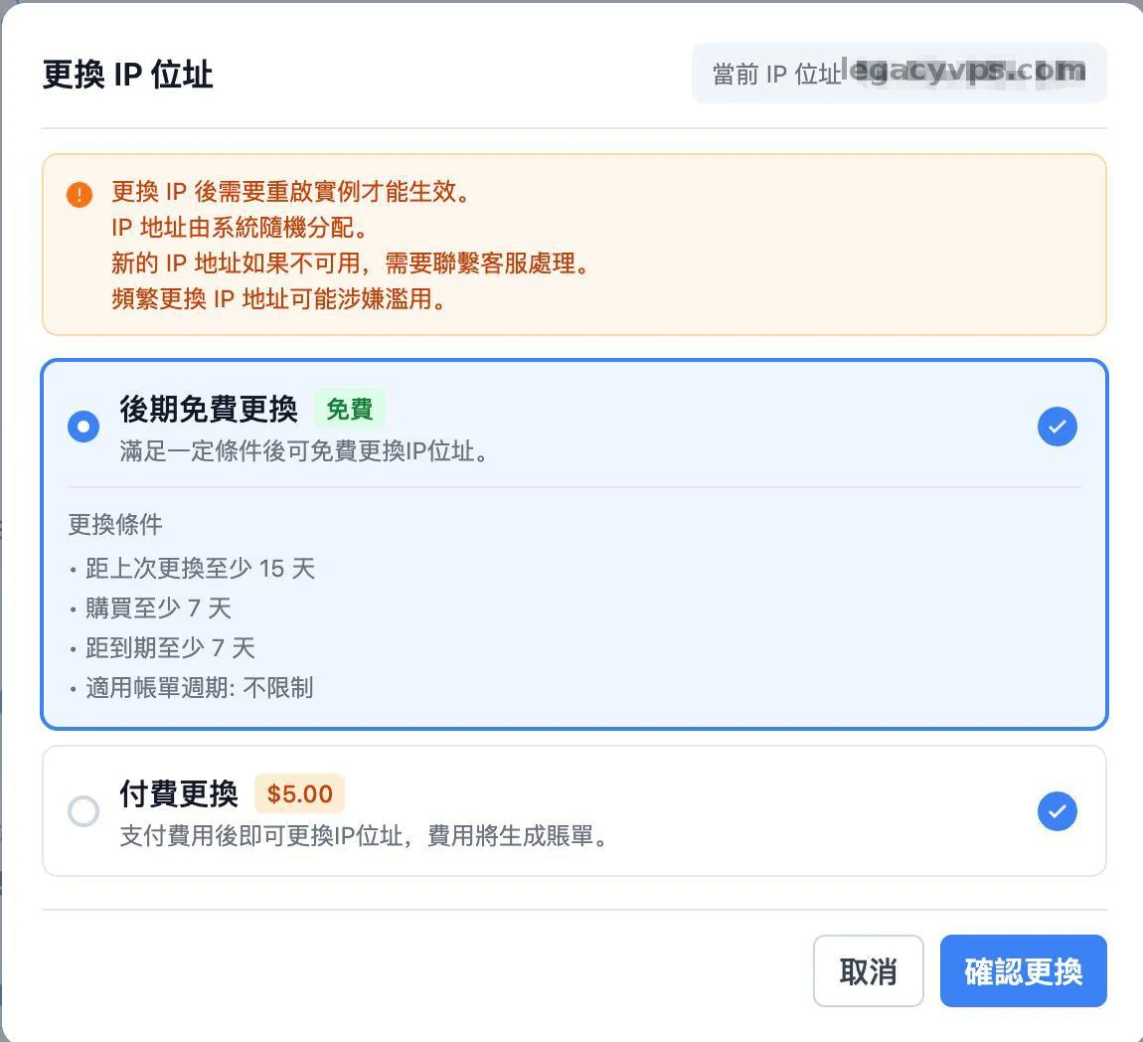Image resolution: width=1143 pixels, height=1042 pixels.
Task: Click the $5.00 price badge
Action: pyautogui.click(x=299, y=794)
